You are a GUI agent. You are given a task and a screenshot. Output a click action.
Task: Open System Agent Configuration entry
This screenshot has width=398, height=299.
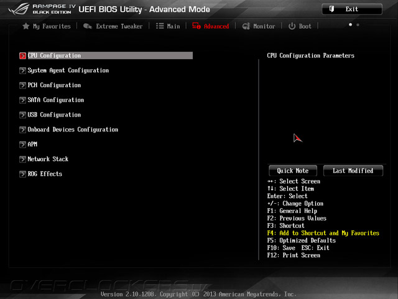[68, 70]
